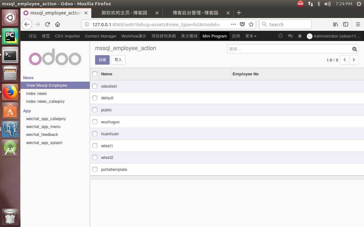Image resolution: width=364 pixels, height=227 pixels.
Task: Open the Workflow演示 menu
Action: pyautogui.click(x=134, y=36)
